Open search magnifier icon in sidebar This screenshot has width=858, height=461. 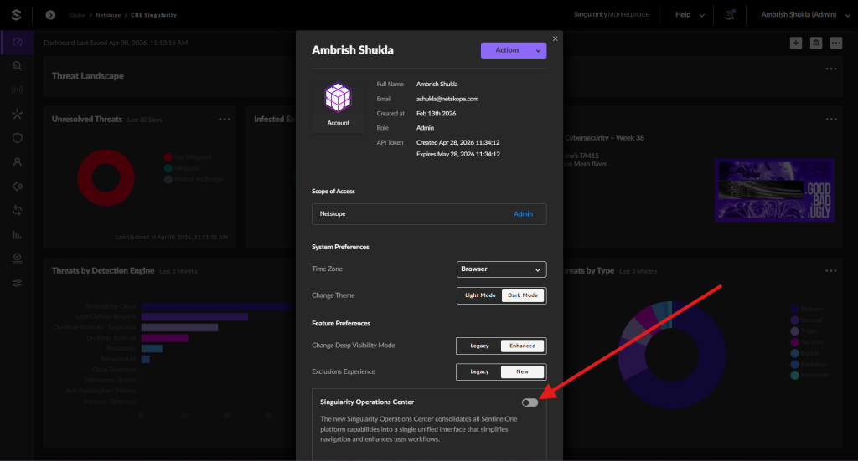[17, 66]
